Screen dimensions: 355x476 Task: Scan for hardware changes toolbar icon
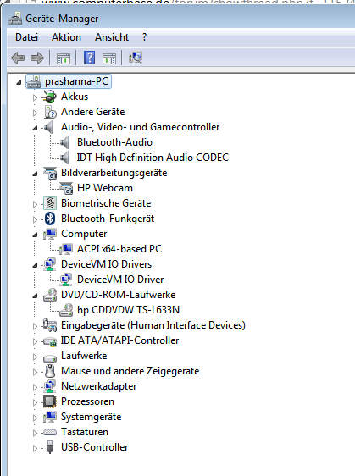pos(136,58)
